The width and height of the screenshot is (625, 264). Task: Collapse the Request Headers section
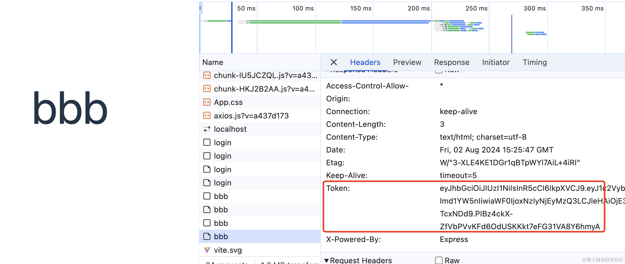tap(326, 260)
